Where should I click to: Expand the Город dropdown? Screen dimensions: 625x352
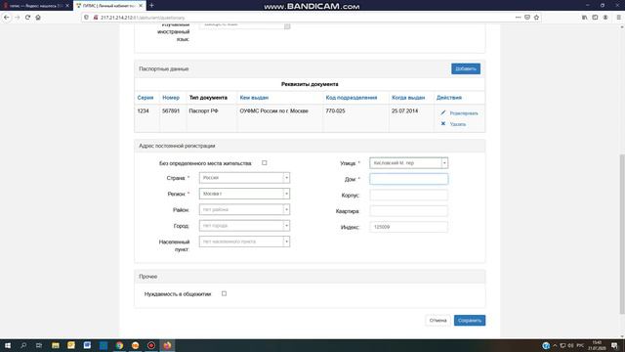pyautogui.click(x=244, y=226)
